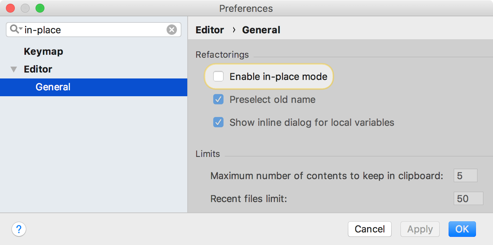The width and height of the screenshot is (493, 245).
Task: Click the Refactorings section header
Action: pyautogui.click(x=222, y=54)
